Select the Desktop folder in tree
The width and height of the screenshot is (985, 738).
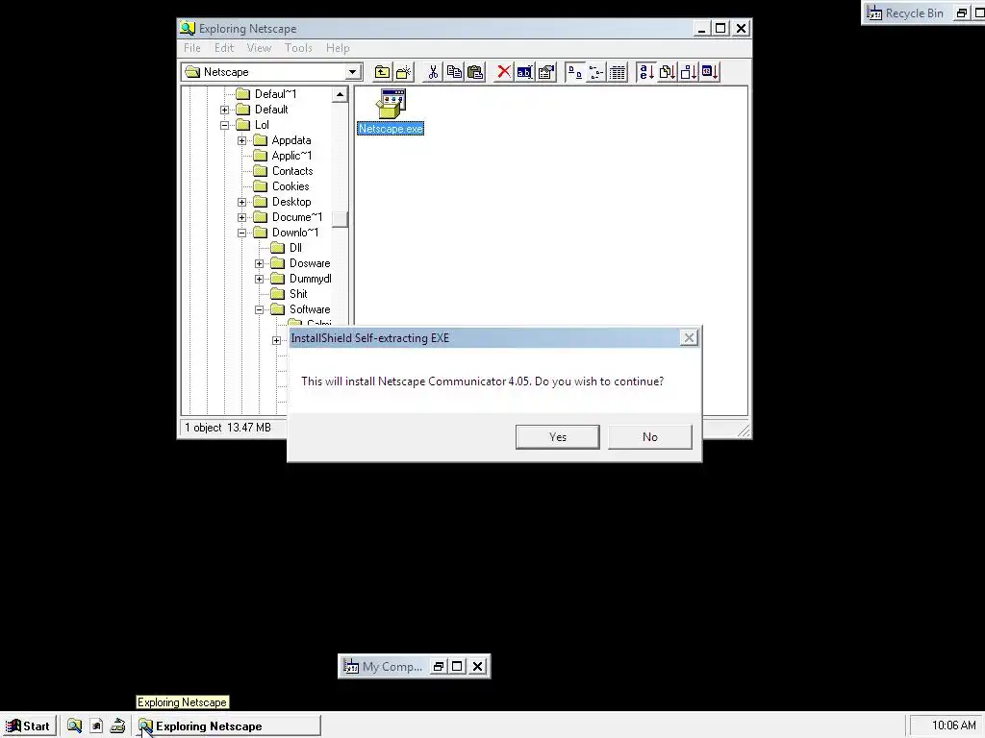tap(291, 202)
